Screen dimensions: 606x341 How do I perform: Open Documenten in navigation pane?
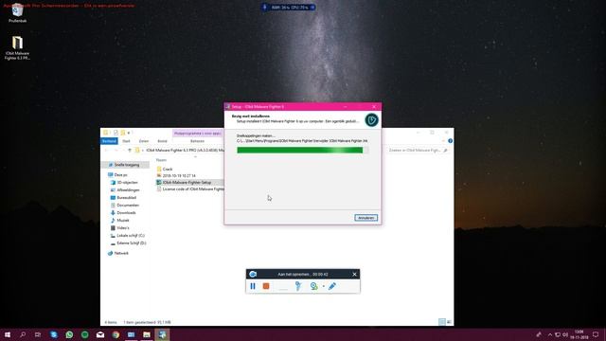coord(128,205)
